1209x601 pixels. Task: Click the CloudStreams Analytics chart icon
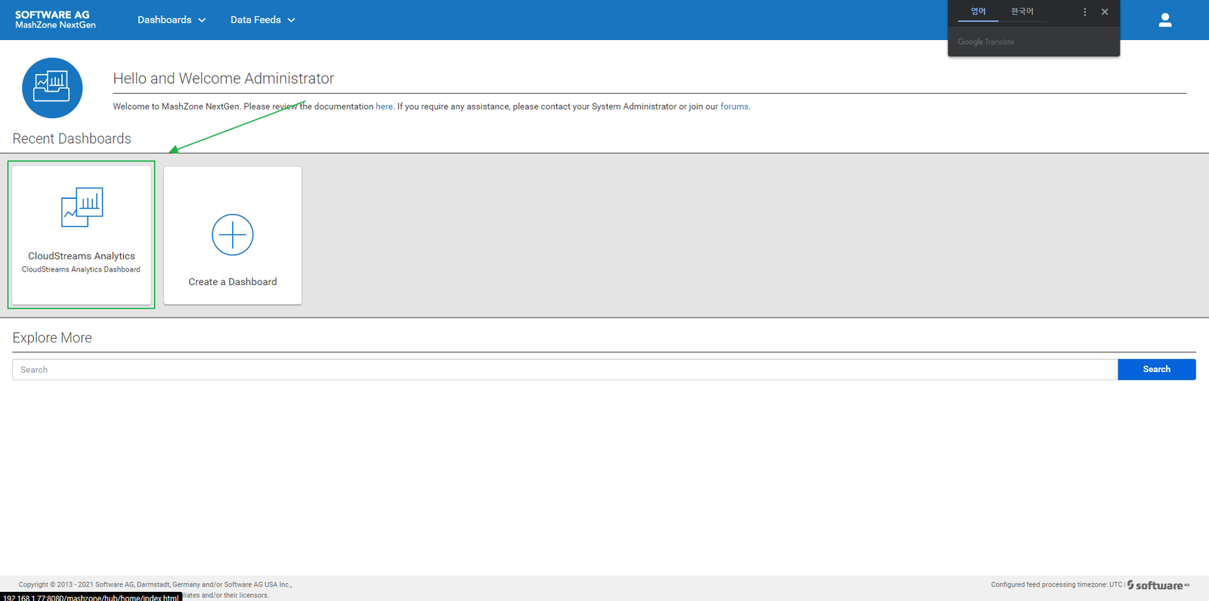coord(82,207)
